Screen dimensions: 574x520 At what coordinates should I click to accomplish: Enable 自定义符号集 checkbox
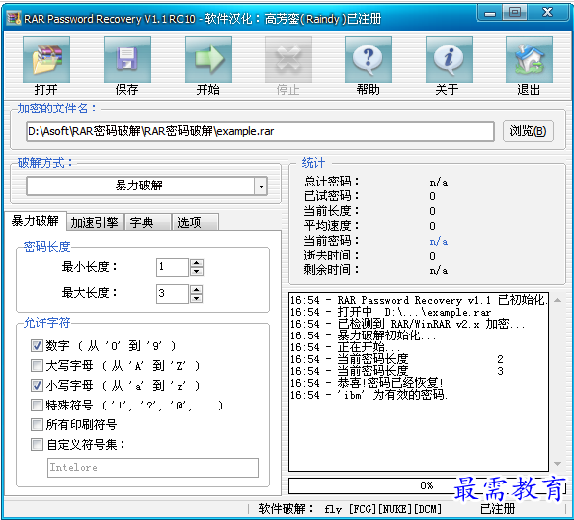click(x=37, y=445)
